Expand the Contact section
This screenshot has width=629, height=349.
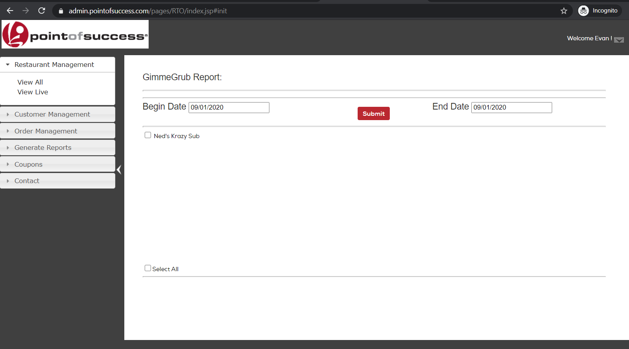(58, 181)
